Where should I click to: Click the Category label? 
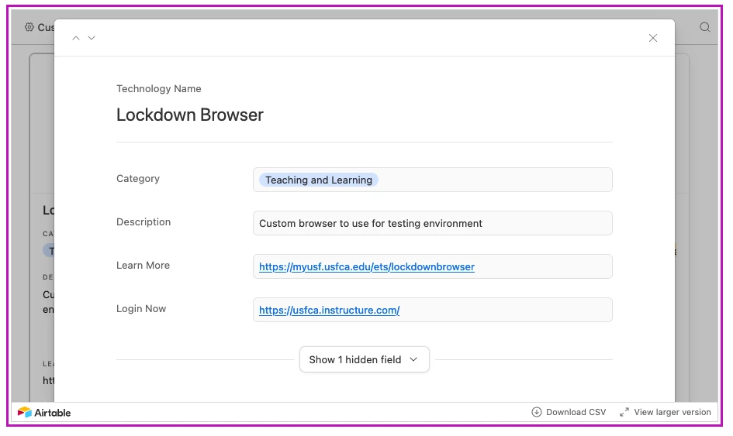click(x=138, y=178)
